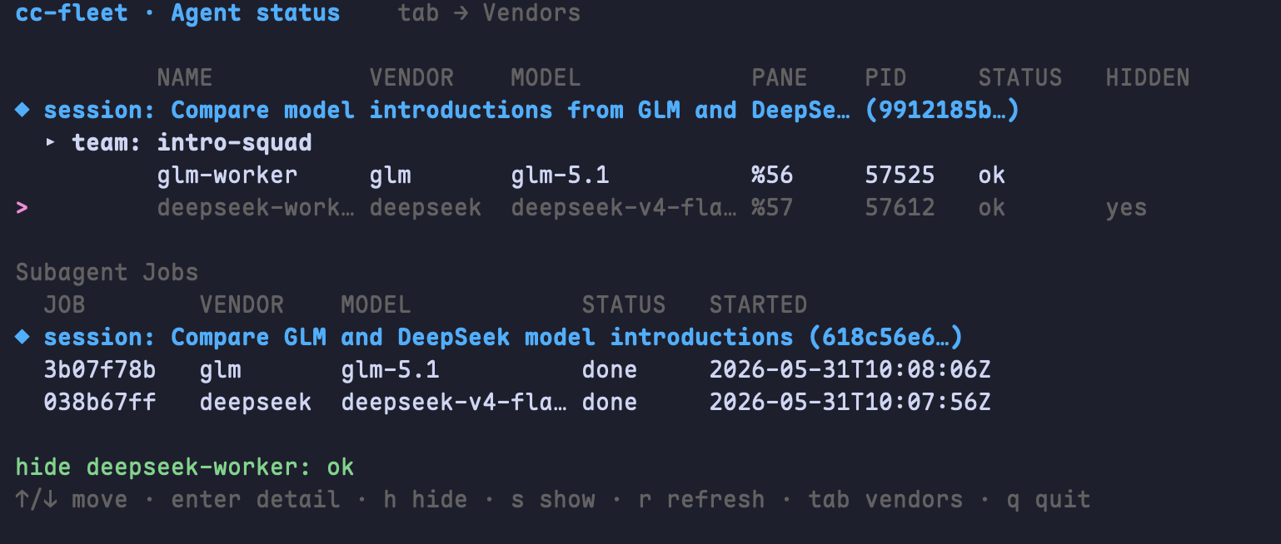Click the HIDDEN column header
Screen dimensions: 1281x544
click(x=1148, y=77)
